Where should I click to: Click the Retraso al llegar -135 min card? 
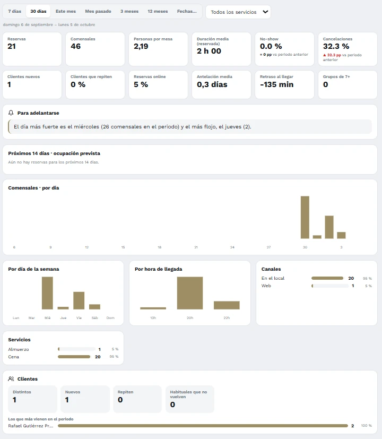pos(284,84)
